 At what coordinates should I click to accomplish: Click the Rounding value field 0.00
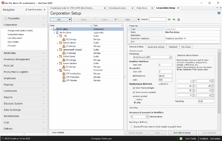coord(206,101)
